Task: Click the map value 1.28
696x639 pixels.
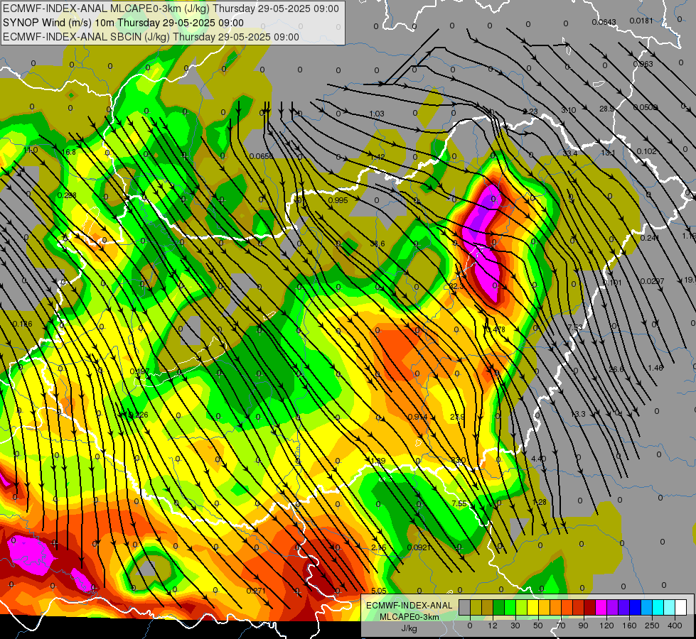Action: (x=540, y=502)
